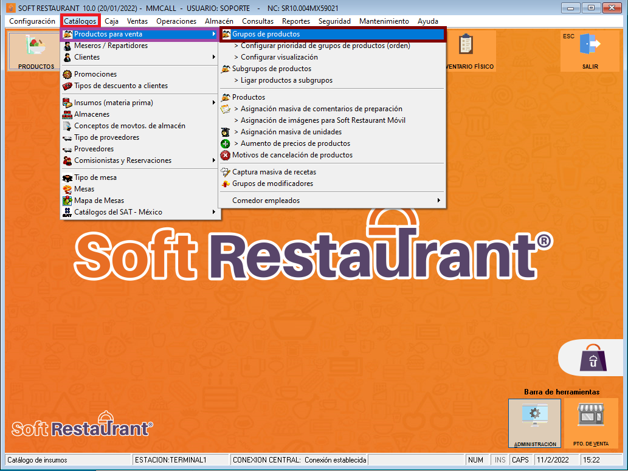The height and width of the screenshot is (471, 628).
Task: Expand the Clientes submenu arrow
Action: coord(214,57)
